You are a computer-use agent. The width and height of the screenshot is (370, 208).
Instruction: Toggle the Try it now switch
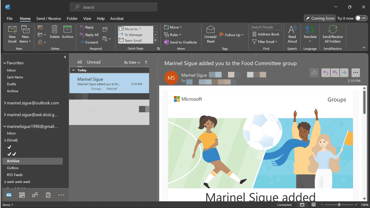[361, 18]
